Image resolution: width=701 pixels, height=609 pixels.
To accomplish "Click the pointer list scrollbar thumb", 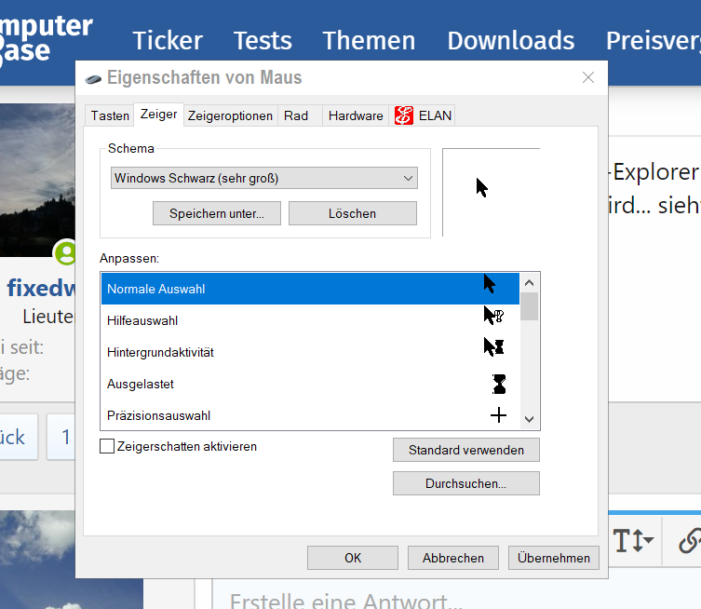I will (x=530, y=306).
